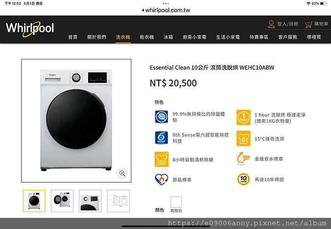Image resolution: width=331 pixels, height=229 pixels.
Task: Go to 特賣專區 in navigation
Action: click(x=259, y=37)
